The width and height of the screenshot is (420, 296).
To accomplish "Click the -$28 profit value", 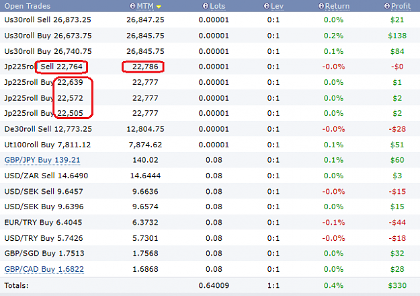I will pyautogui.click(x=397, y=129).
